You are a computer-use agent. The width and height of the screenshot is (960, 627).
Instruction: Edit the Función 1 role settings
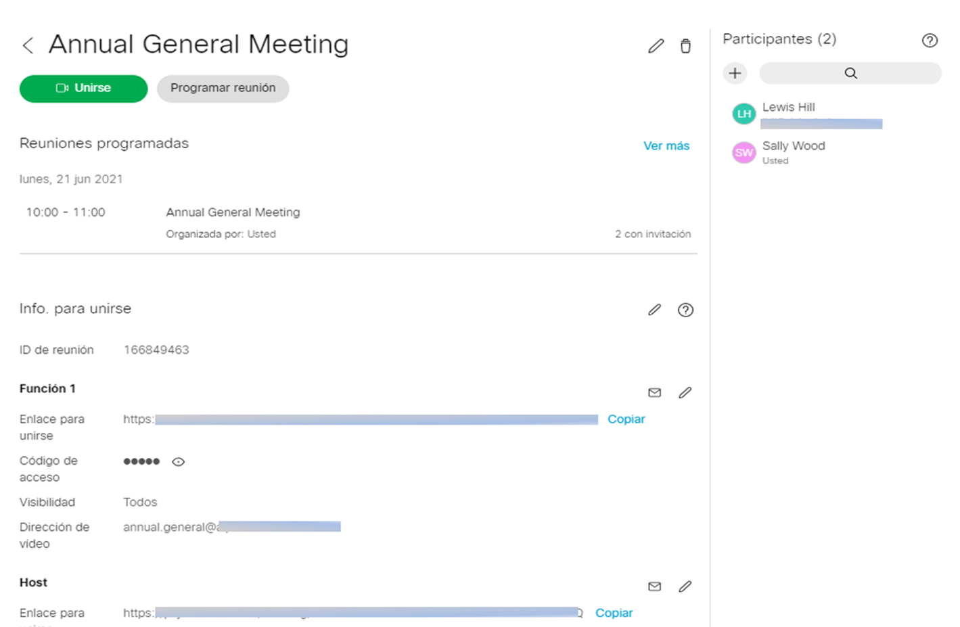coord(685,392)
